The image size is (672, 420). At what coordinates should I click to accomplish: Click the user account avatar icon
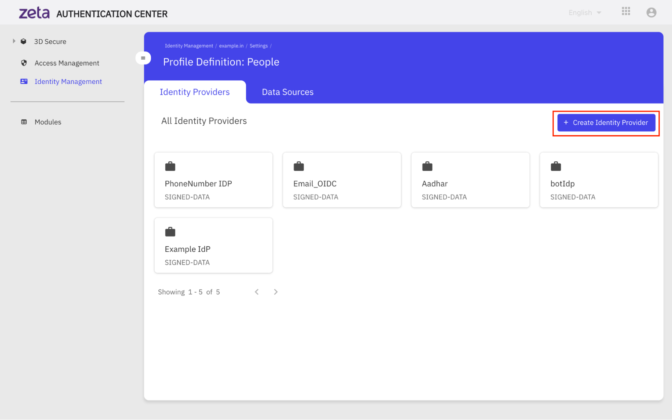[x=651, y=12]
